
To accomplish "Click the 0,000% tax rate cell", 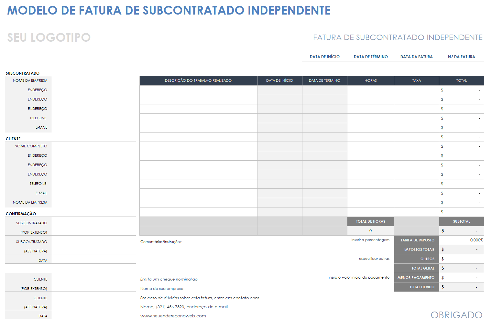I will pyautogui.click(x=462, y=240).
